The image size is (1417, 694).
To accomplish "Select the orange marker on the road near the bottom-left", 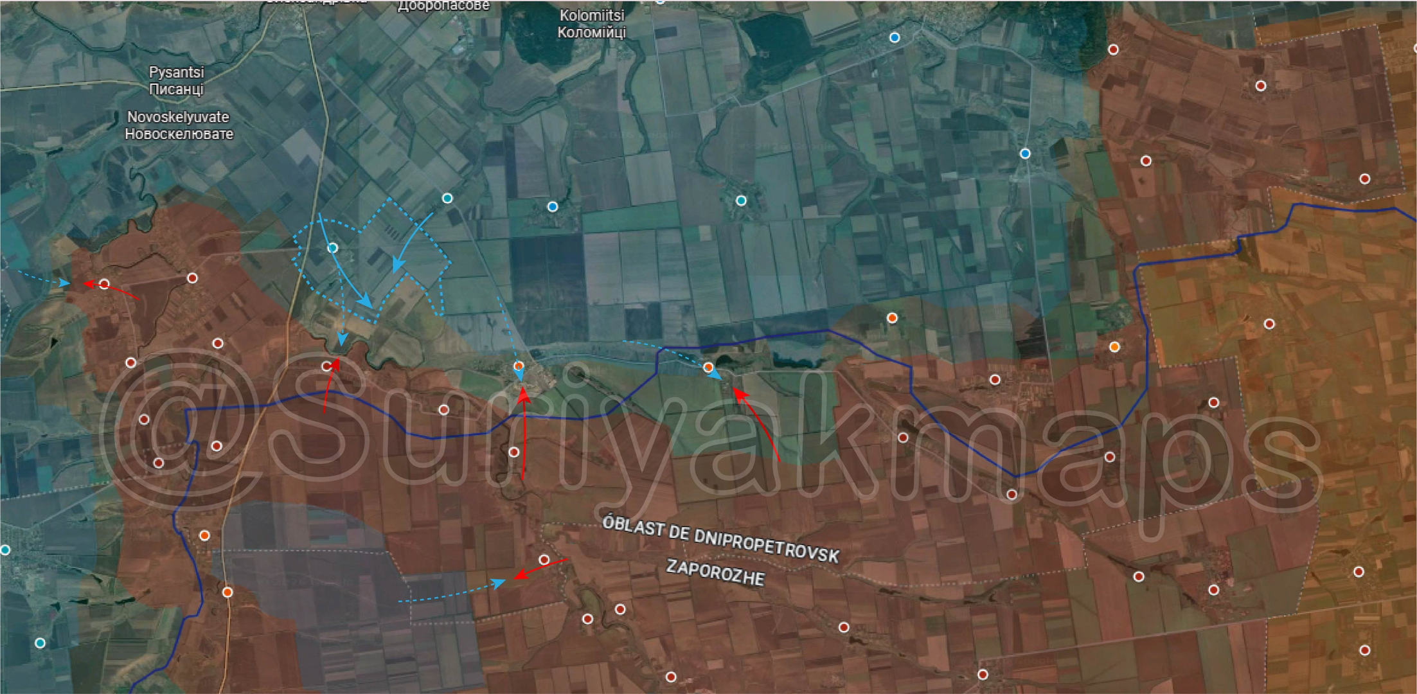I will point(227,592).
